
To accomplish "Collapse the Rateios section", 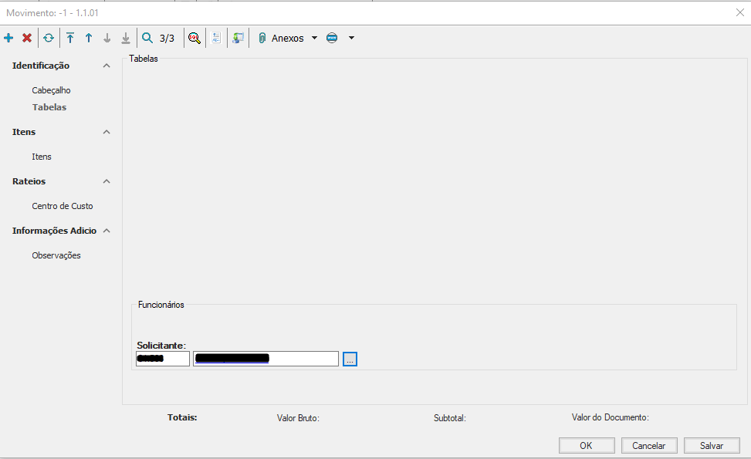I will tap(107, 181).
